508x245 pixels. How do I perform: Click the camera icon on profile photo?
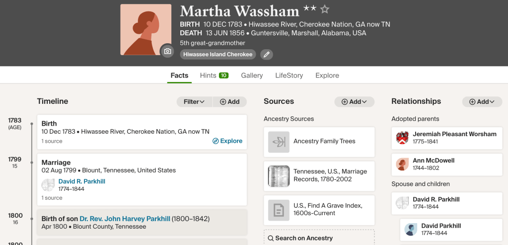(x=167, y=51)
